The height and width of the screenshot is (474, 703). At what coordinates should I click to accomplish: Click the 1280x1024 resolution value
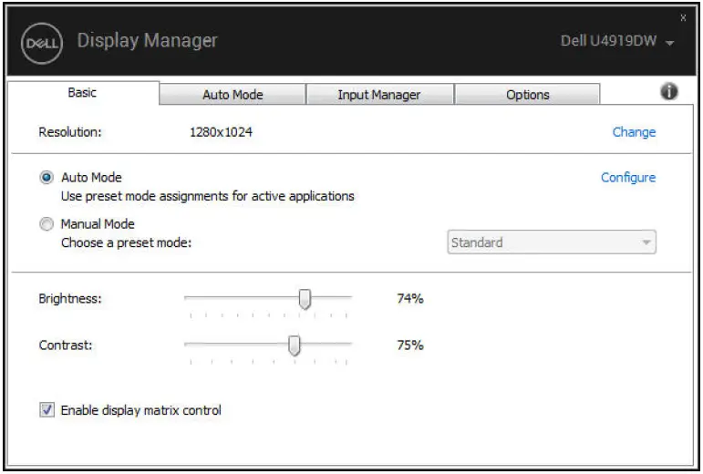221,132
